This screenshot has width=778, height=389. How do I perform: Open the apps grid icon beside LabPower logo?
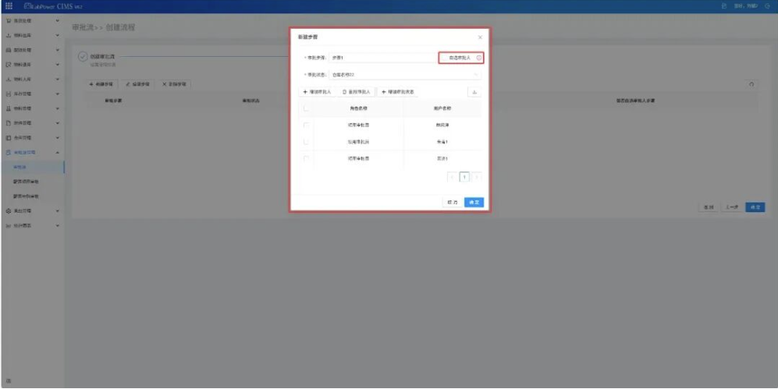[9, 6]
